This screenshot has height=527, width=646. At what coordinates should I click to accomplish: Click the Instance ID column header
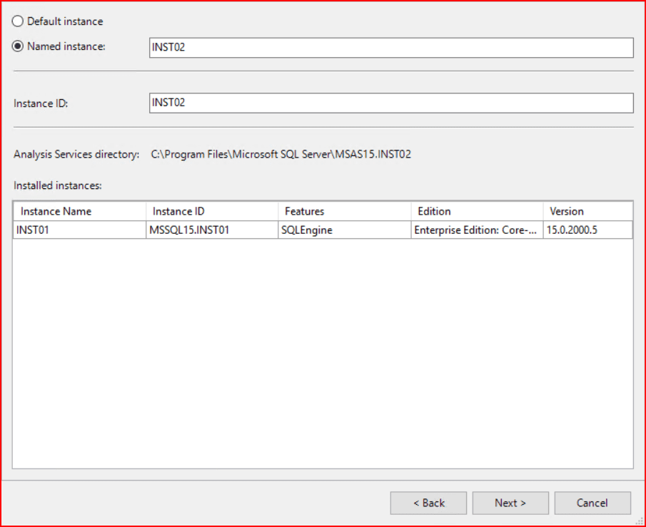(211, 211)
